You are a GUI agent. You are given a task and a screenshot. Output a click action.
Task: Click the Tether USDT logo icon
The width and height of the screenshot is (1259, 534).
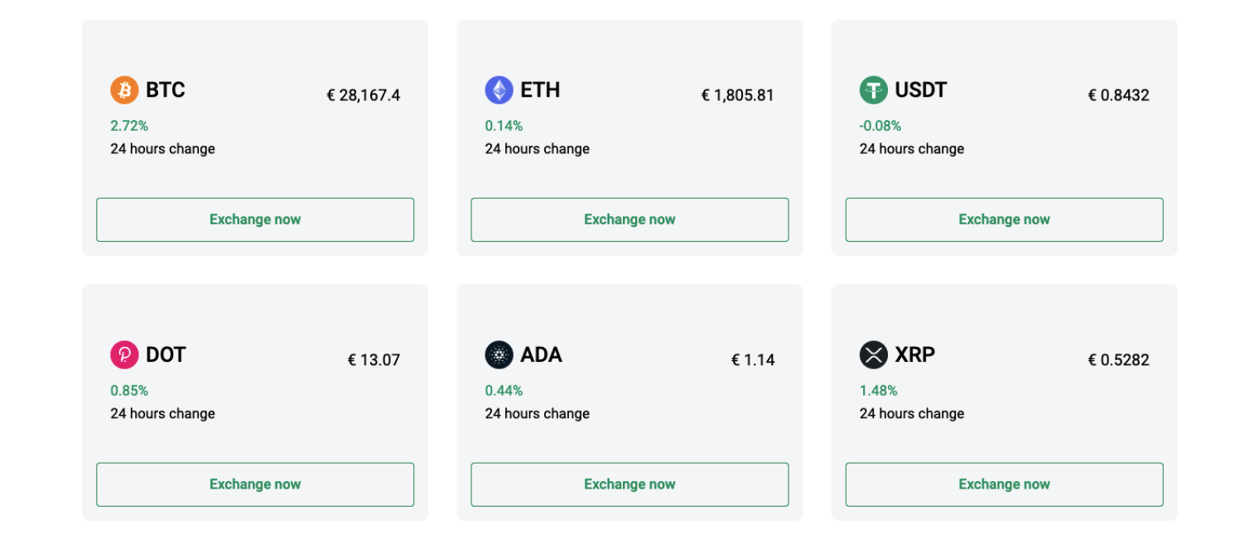tap(873, 89)
